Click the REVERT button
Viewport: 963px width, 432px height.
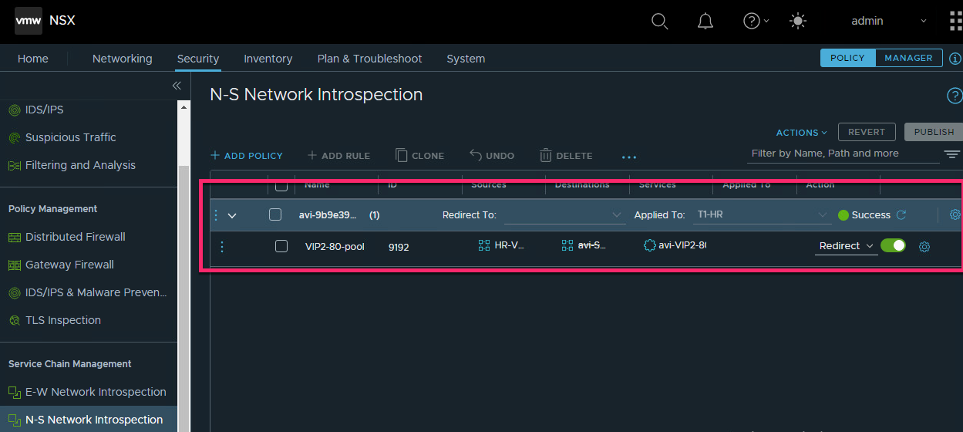pos(867,132)
